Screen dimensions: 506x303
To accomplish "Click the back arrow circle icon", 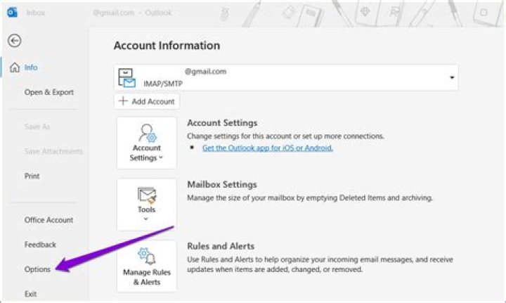I will coord(15,41).
